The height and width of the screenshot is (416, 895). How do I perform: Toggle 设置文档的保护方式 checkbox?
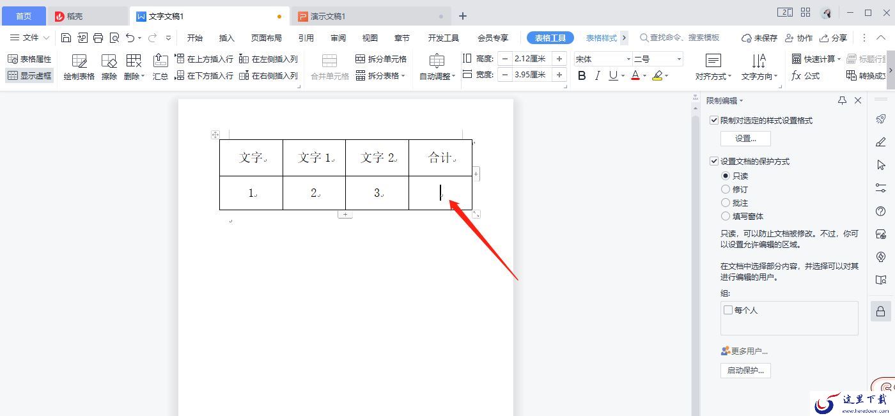coord(714,161)
